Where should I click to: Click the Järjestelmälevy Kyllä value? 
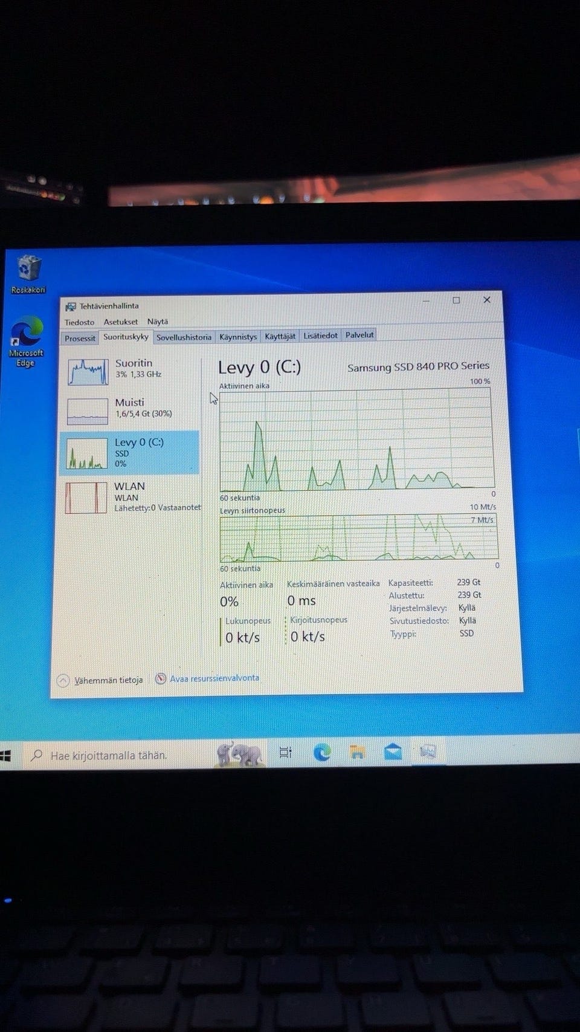(x=467, y=608)
